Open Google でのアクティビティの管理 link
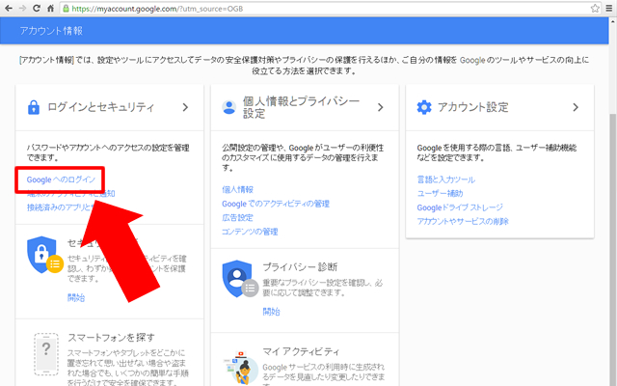This screenshot has width=617, height=386. coord(276,204)
